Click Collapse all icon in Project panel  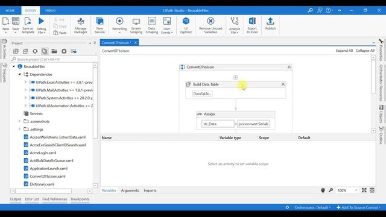point(25,51)
